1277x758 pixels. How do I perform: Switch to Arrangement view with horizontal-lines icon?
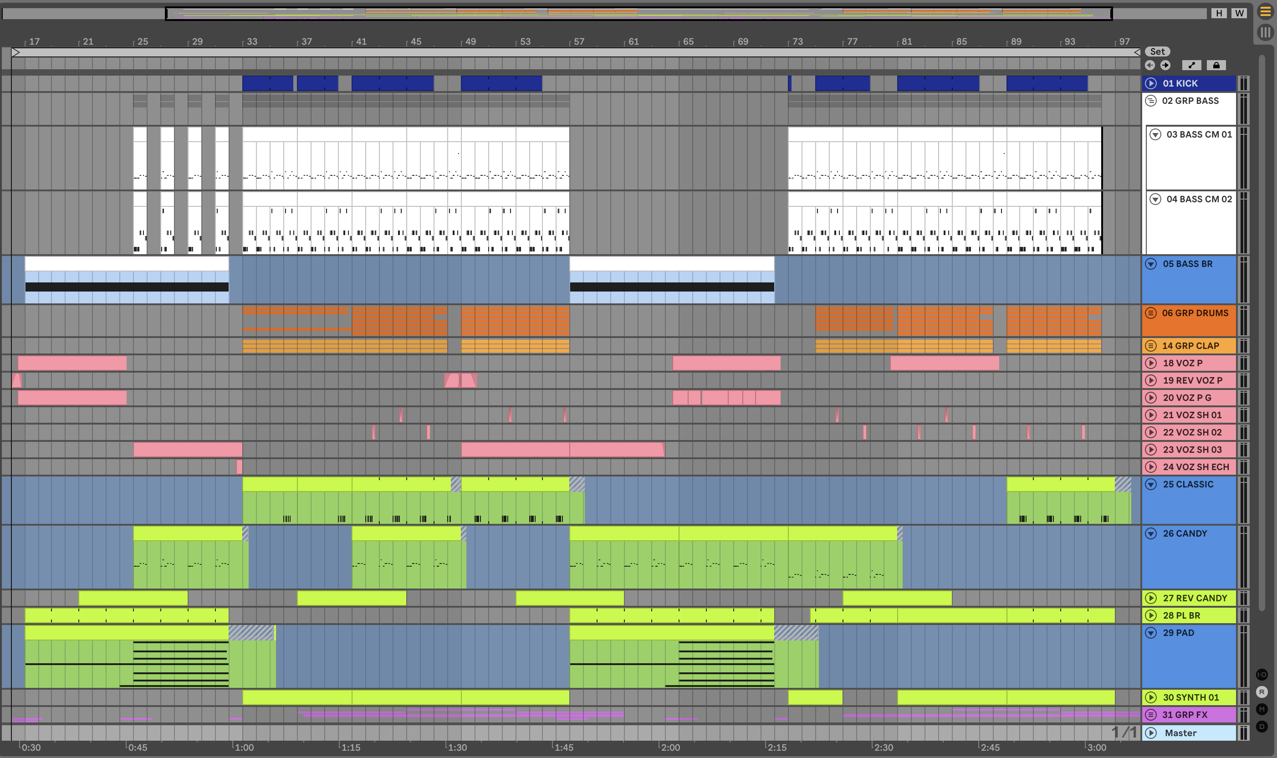point(1265,11)
